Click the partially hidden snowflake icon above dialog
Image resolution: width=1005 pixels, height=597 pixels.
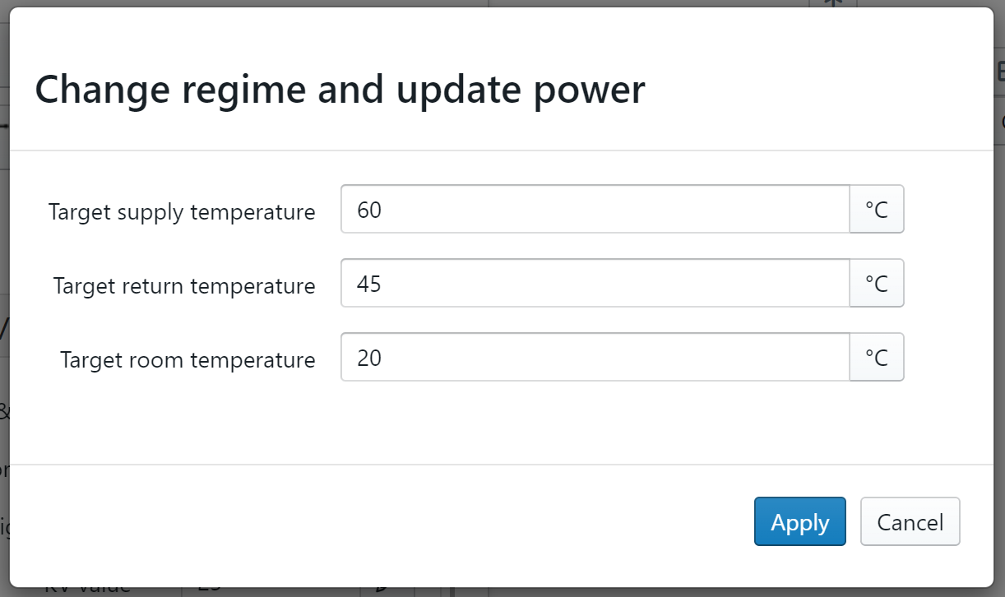833,3
